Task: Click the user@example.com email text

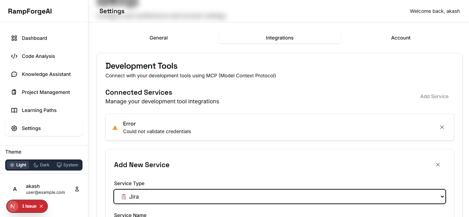Action: [x=45, y=192]
